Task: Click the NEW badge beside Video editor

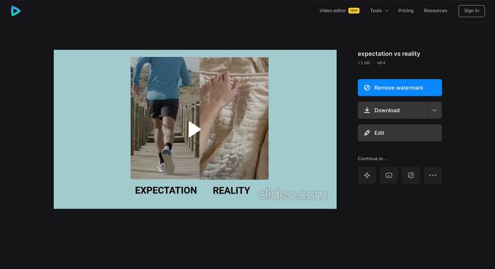Action: (x=354, y=11)
